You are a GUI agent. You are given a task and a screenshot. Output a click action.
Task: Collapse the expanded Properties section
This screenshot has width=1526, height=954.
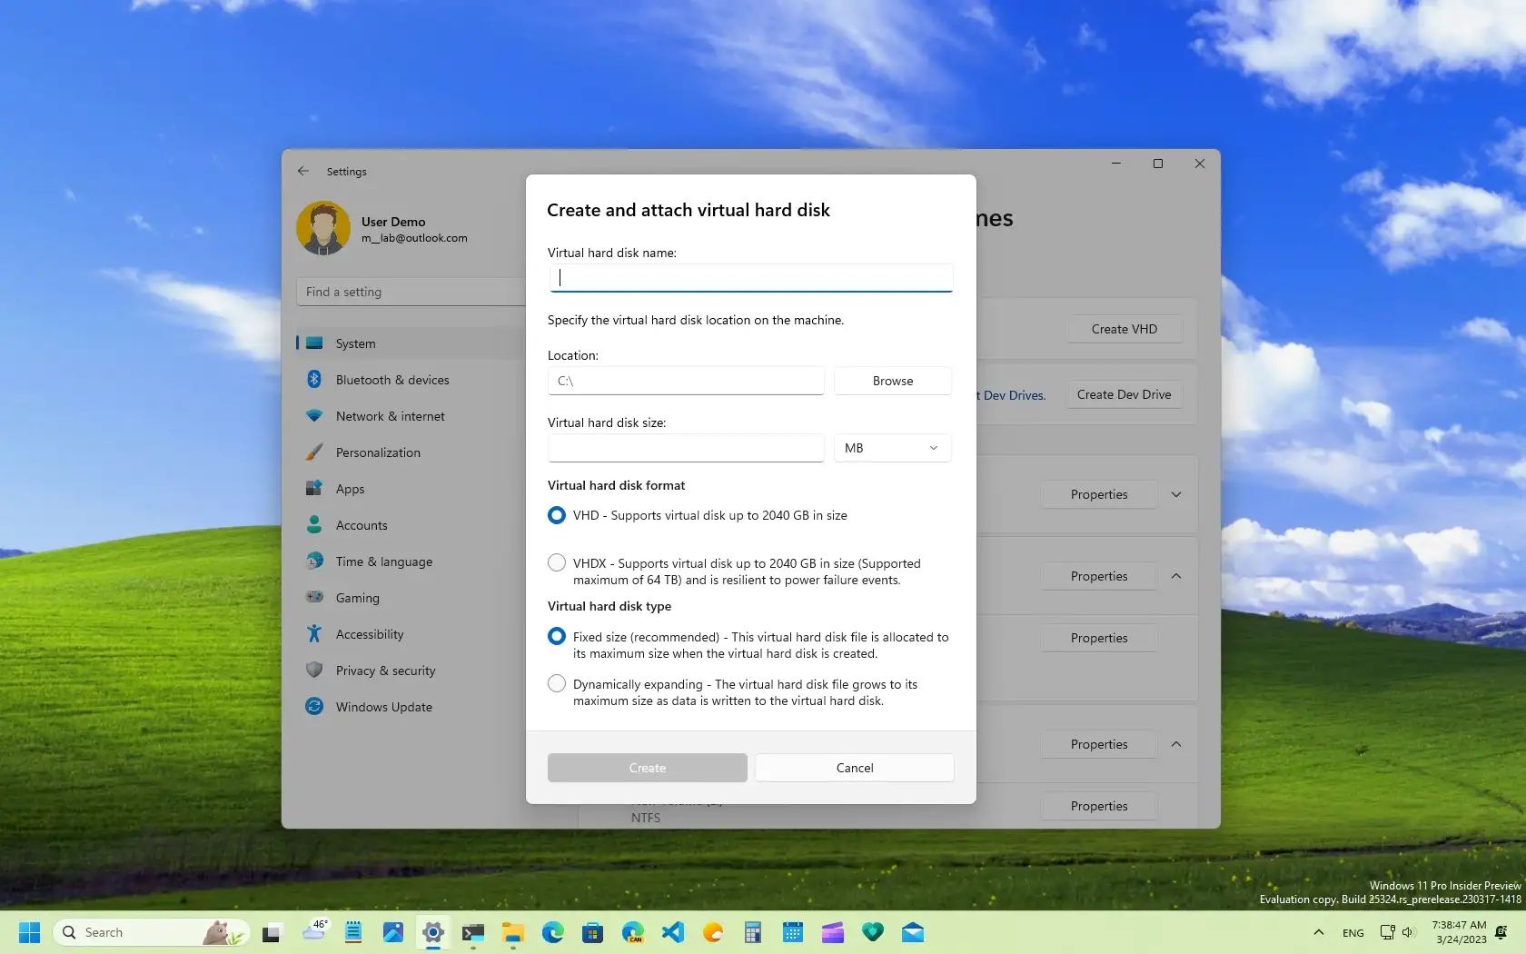tap(1175, 575)
